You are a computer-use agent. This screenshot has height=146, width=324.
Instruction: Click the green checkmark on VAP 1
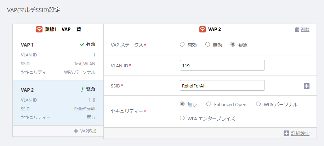click(82, 44)
